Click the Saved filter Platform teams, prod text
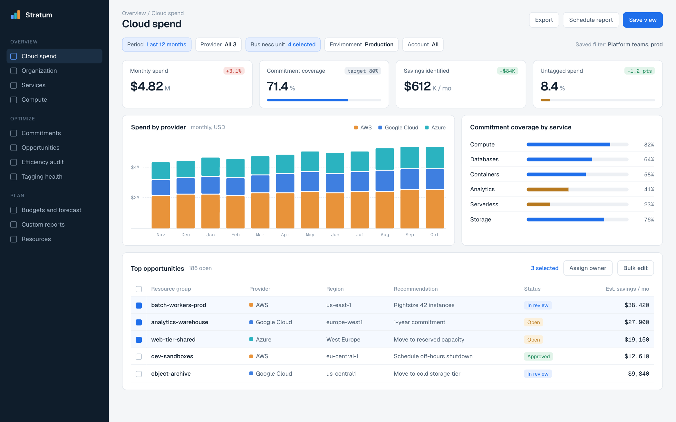This screenshot has height=422, width=676. 619,44
